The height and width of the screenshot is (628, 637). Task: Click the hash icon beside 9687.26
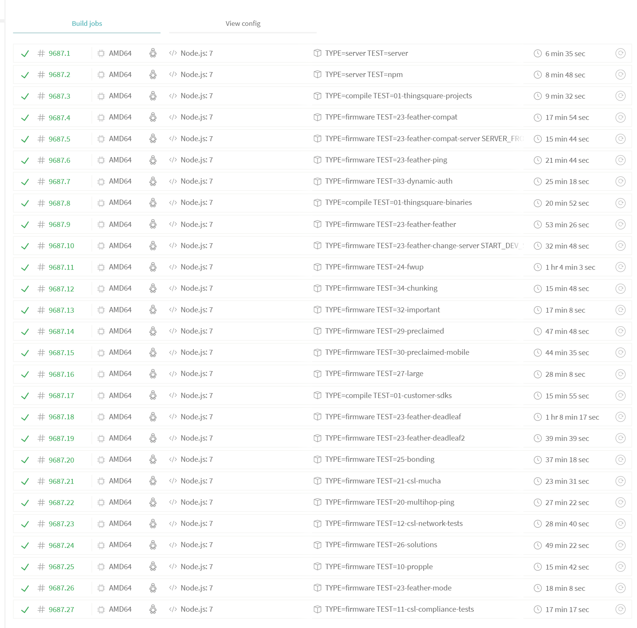click(x=41, y=588)
